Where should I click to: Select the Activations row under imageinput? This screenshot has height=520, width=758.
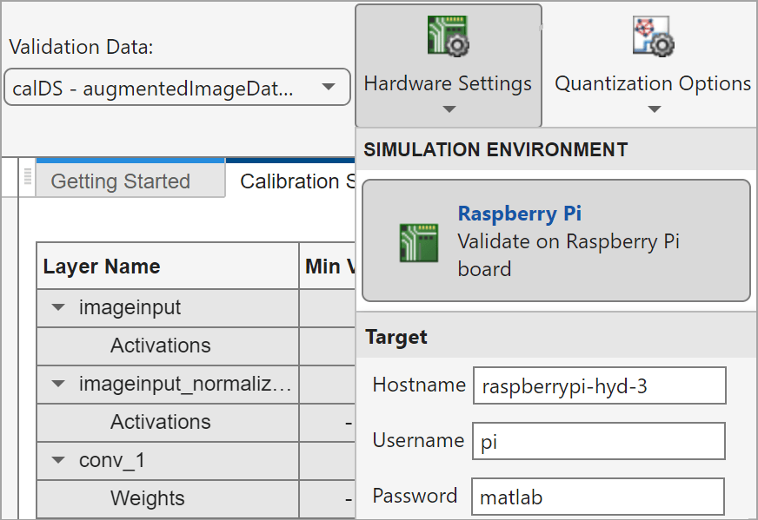[x=168, y=346]
